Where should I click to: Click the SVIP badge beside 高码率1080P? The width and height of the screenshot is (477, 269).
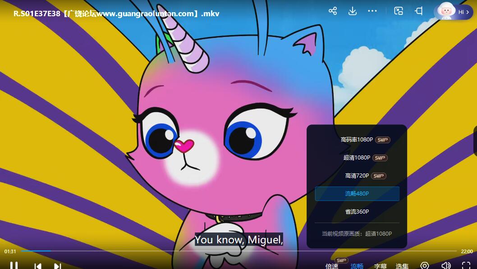pyautogui.click(x=383, y=140)
